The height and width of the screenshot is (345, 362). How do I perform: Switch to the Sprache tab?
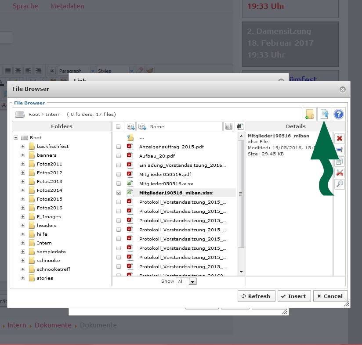pyautogui.click(x=25, y=6)
